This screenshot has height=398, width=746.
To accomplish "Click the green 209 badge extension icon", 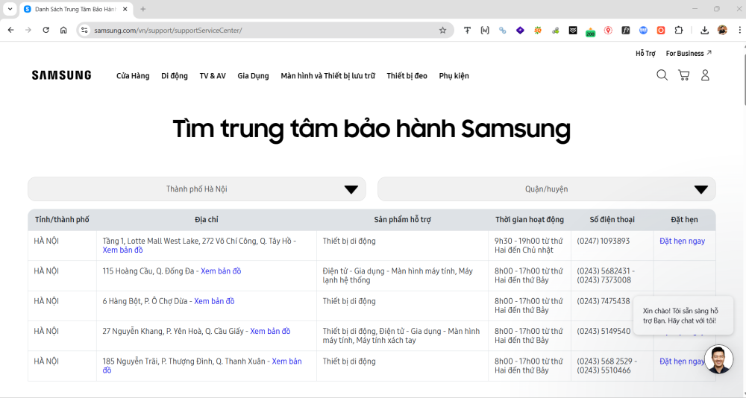I will (x=590, y=31).
